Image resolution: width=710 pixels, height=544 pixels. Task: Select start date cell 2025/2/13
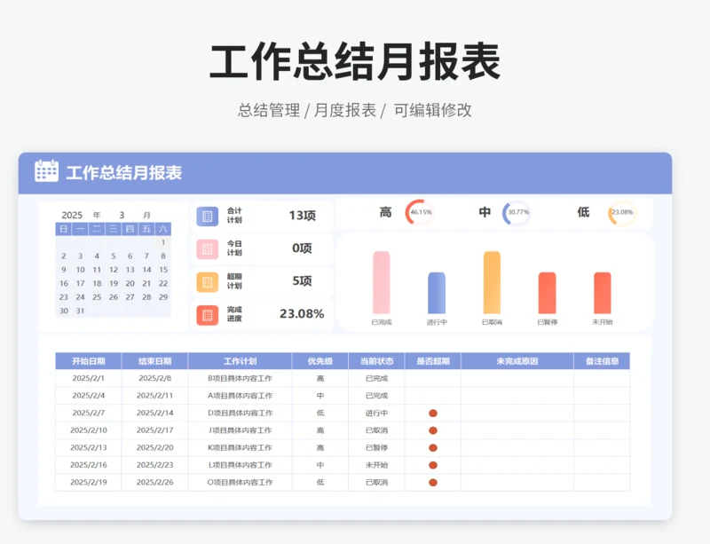point(88,447)
